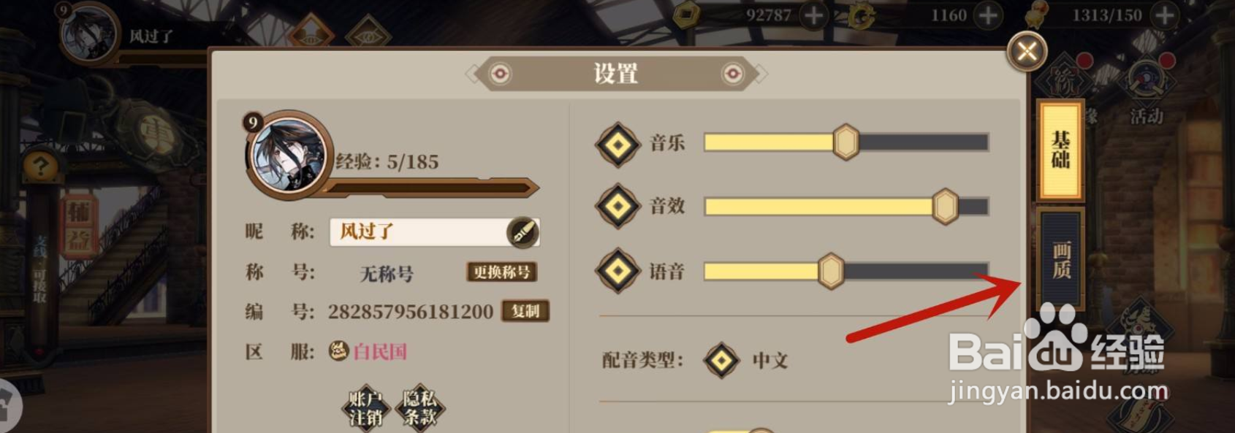
Task: Click the 音效 volume slider handle
Action: 945,207
